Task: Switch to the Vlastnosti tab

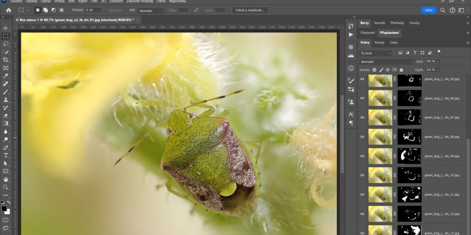Action: pos(367,33)
